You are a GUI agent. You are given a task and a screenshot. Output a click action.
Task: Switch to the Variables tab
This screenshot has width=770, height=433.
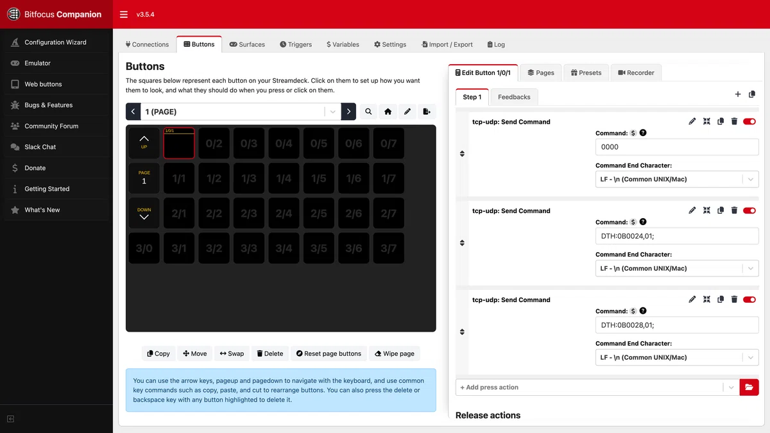tap(343, 44)
